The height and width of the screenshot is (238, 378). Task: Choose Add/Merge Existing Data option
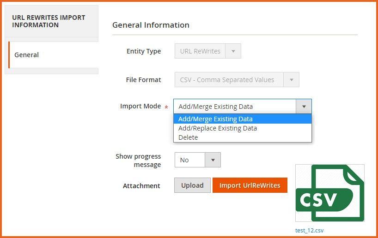coord(215,119)
